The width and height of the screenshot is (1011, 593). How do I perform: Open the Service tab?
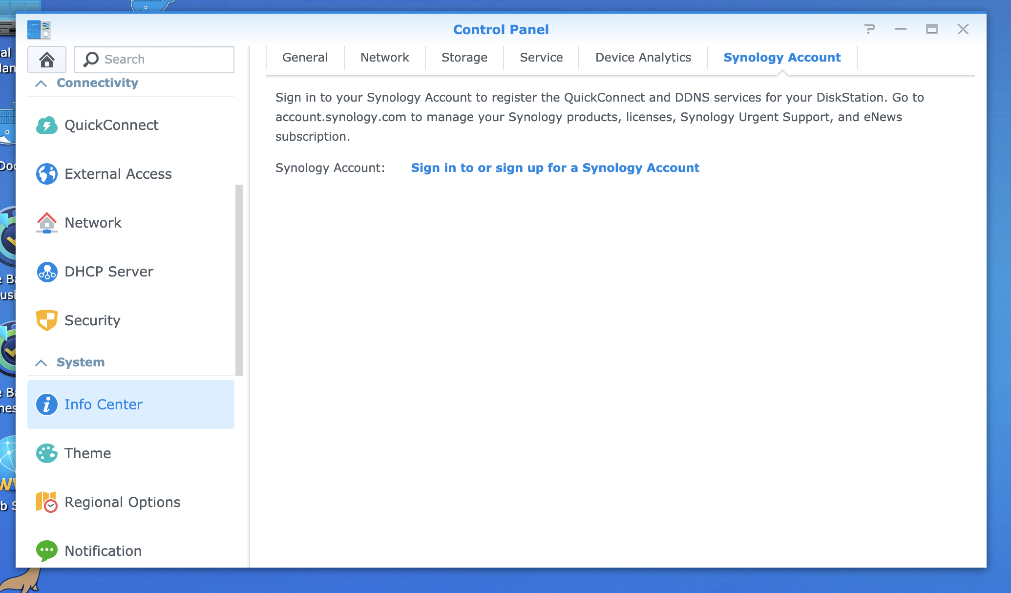coord(541,58)
